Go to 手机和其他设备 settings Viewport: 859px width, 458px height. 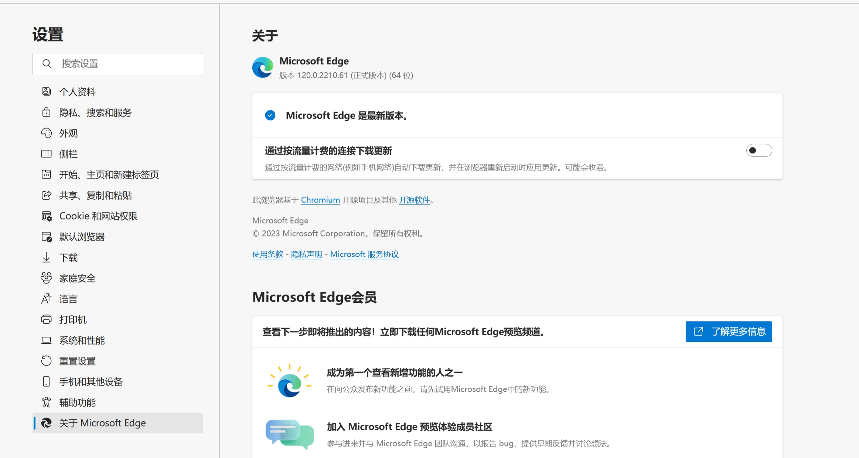(118, 381)
